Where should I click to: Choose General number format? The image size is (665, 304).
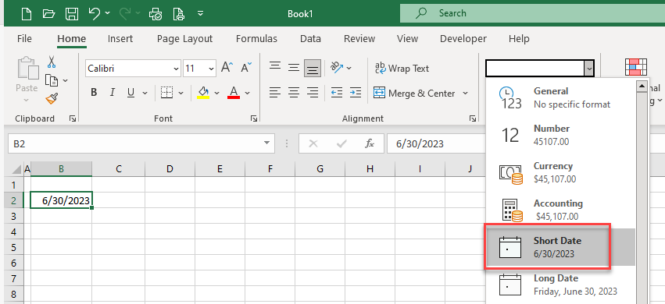click(x=560, y=97)
